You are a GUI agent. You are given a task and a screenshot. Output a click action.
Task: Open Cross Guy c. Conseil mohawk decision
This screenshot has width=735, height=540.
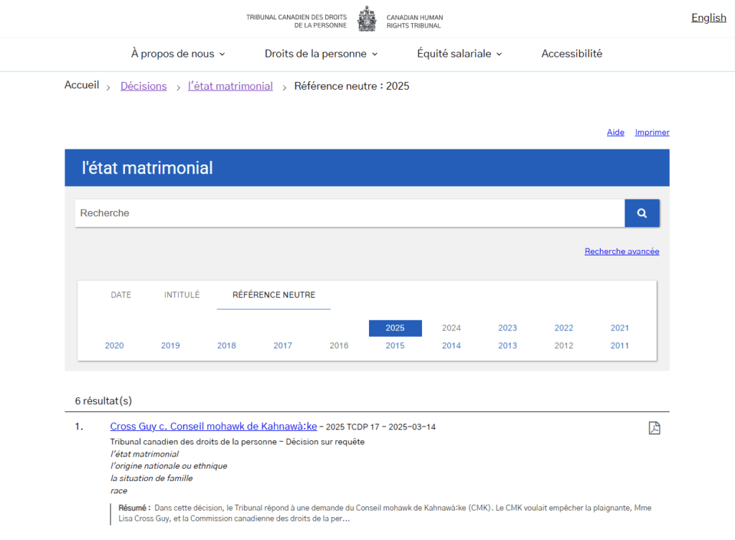point(213,427)
